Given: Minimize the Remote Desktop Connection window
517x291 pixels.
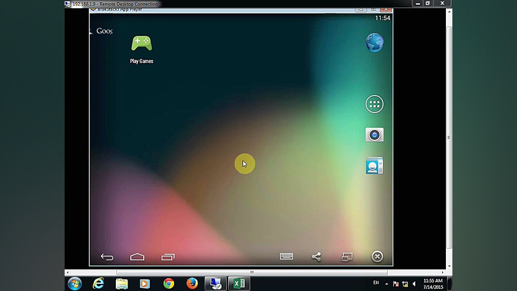Looking at the screenshot, I should 418,3.
